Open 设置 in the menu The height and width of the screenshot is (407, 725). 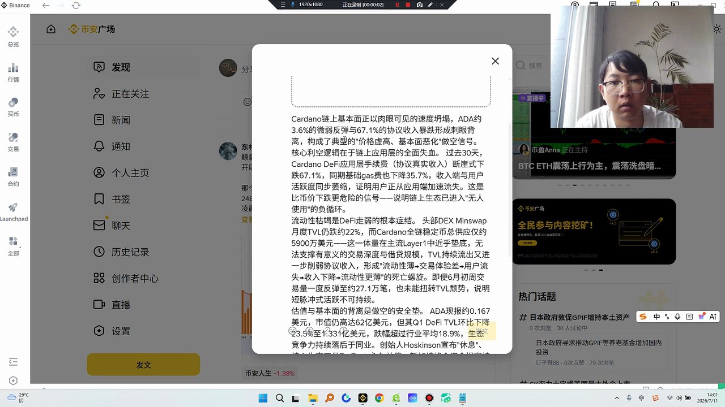pyautogui.click(x=143, y=331)
